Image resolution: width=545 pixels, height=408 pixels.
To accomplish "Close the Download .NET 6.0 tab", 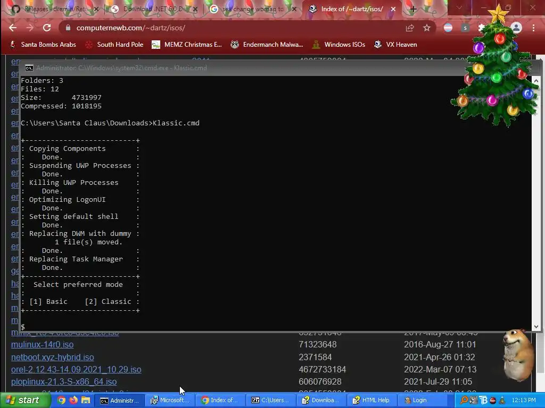I will (195, 9).
